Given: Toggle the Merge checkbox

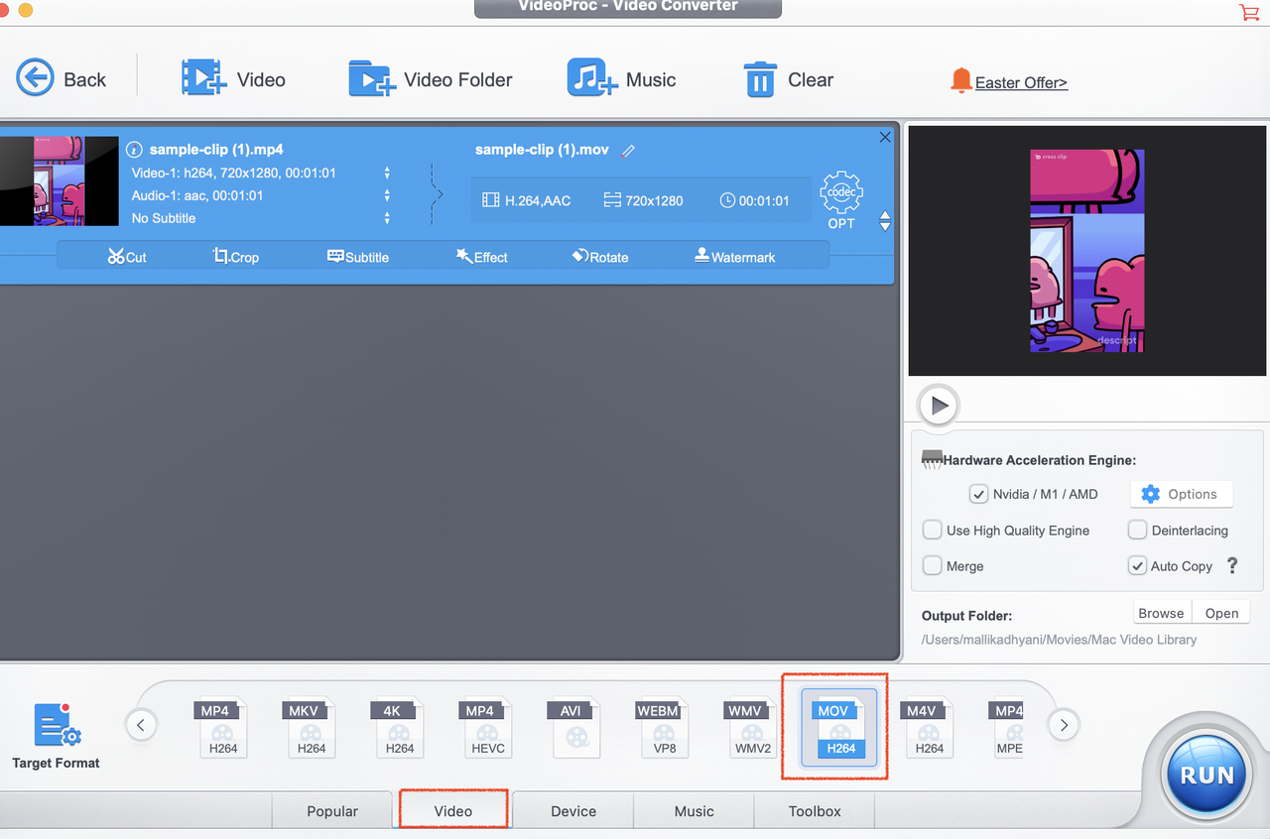Looking at the screenshot, I should 932,565.
